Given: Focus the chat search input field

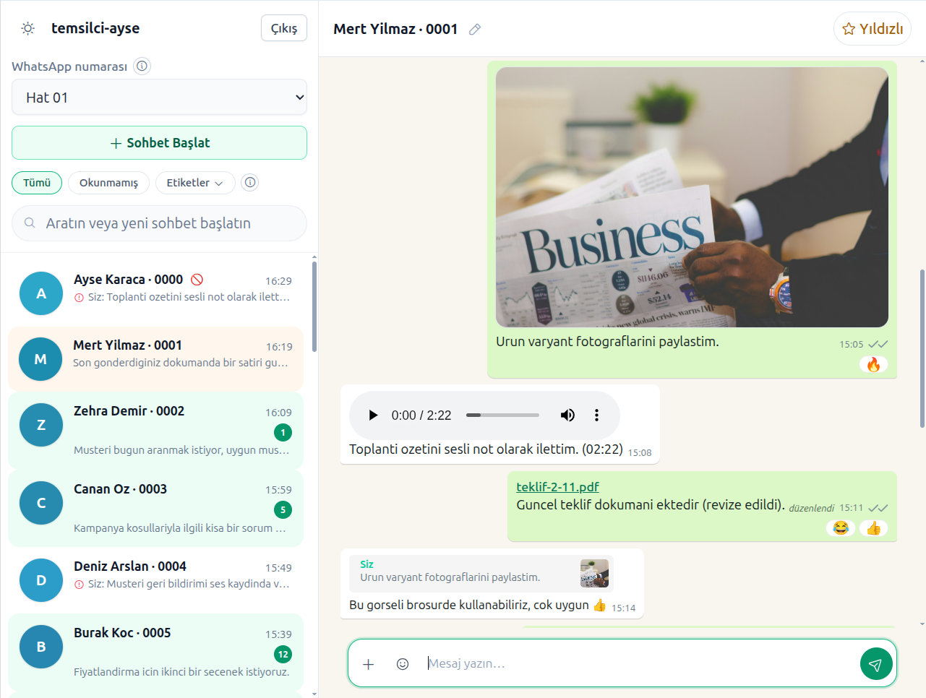Looking at the screenshot, I should tap(159, 223).
